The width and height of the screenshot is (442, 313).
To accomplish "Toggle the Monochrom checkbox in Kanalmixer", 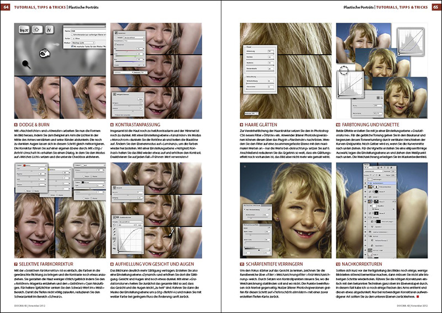I will coord(115,45).
